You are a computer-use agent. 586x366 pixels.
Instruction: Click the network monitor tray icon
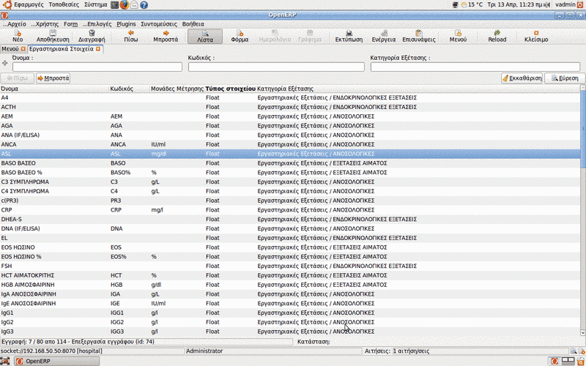(455, 4)
